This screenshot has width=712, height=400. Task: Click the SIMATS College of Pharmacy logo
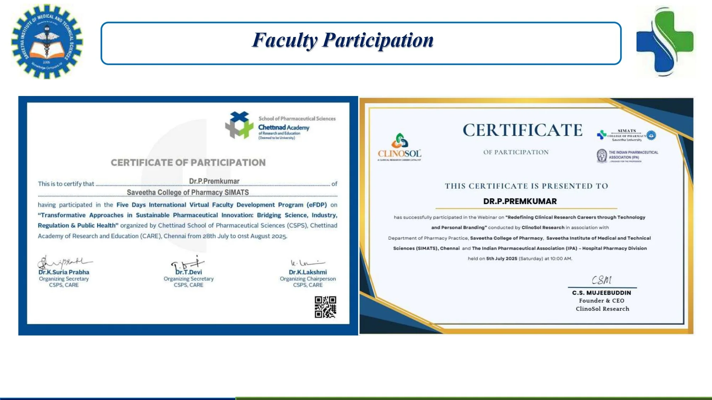(627, 135)
